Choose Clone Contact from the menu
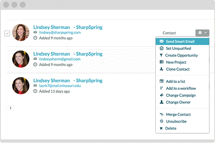The width and height of the screenshot is (215, 143). click(182, 69)
